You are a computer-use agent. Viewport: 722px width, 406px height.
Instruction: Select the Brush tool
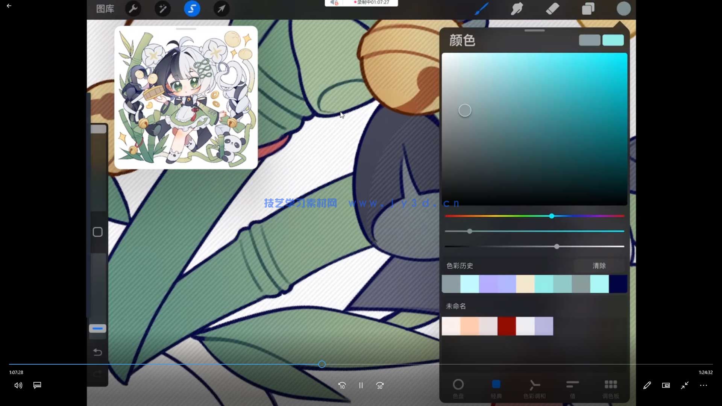click(482, 9)
